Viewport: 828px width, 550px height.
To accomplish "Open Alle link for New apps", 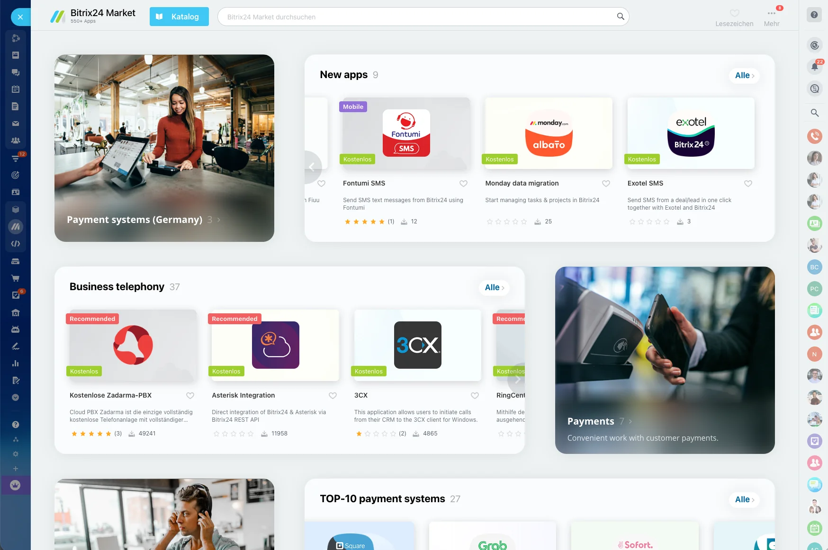I will point(744,76).
